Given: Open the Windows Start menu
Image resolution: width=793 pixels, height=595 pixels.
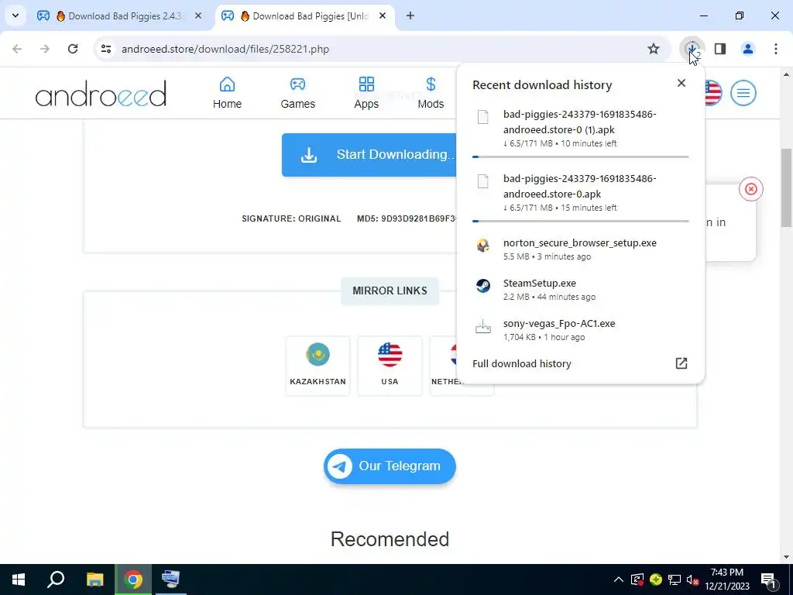Looking at the screenshot, I should [19, 580].
